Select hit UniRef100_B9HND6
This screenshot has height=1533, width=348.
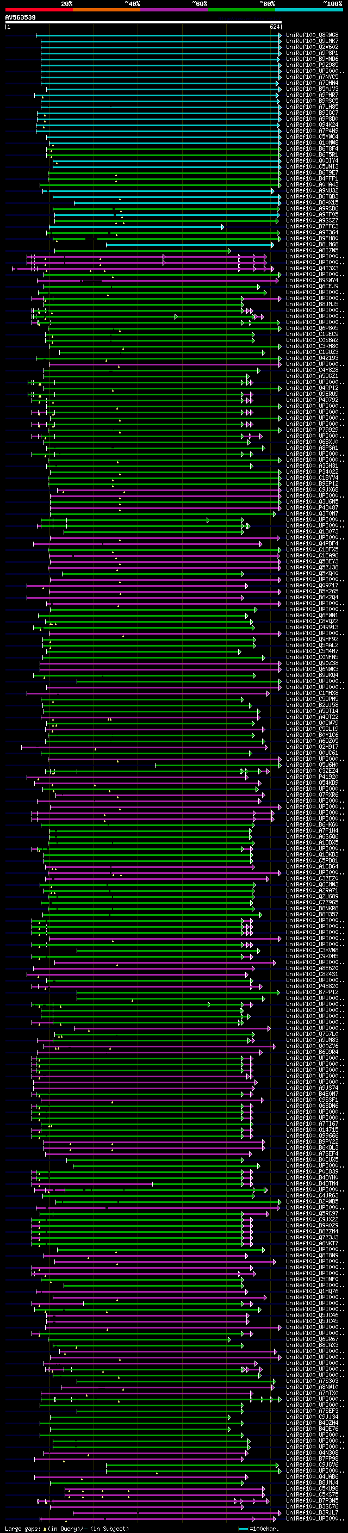coord(312,59)
